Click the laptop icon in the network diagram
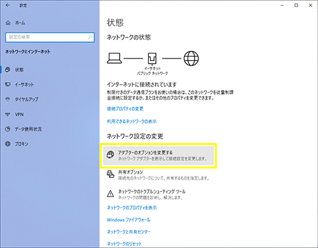The width and height of the screenshot is (318, 248). [114, 59]
